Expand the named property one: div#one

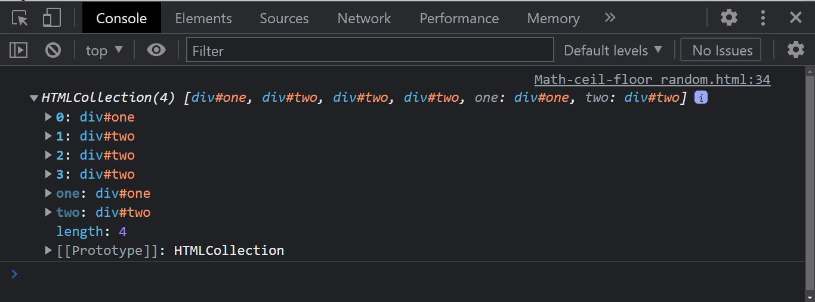pos(49,194)
